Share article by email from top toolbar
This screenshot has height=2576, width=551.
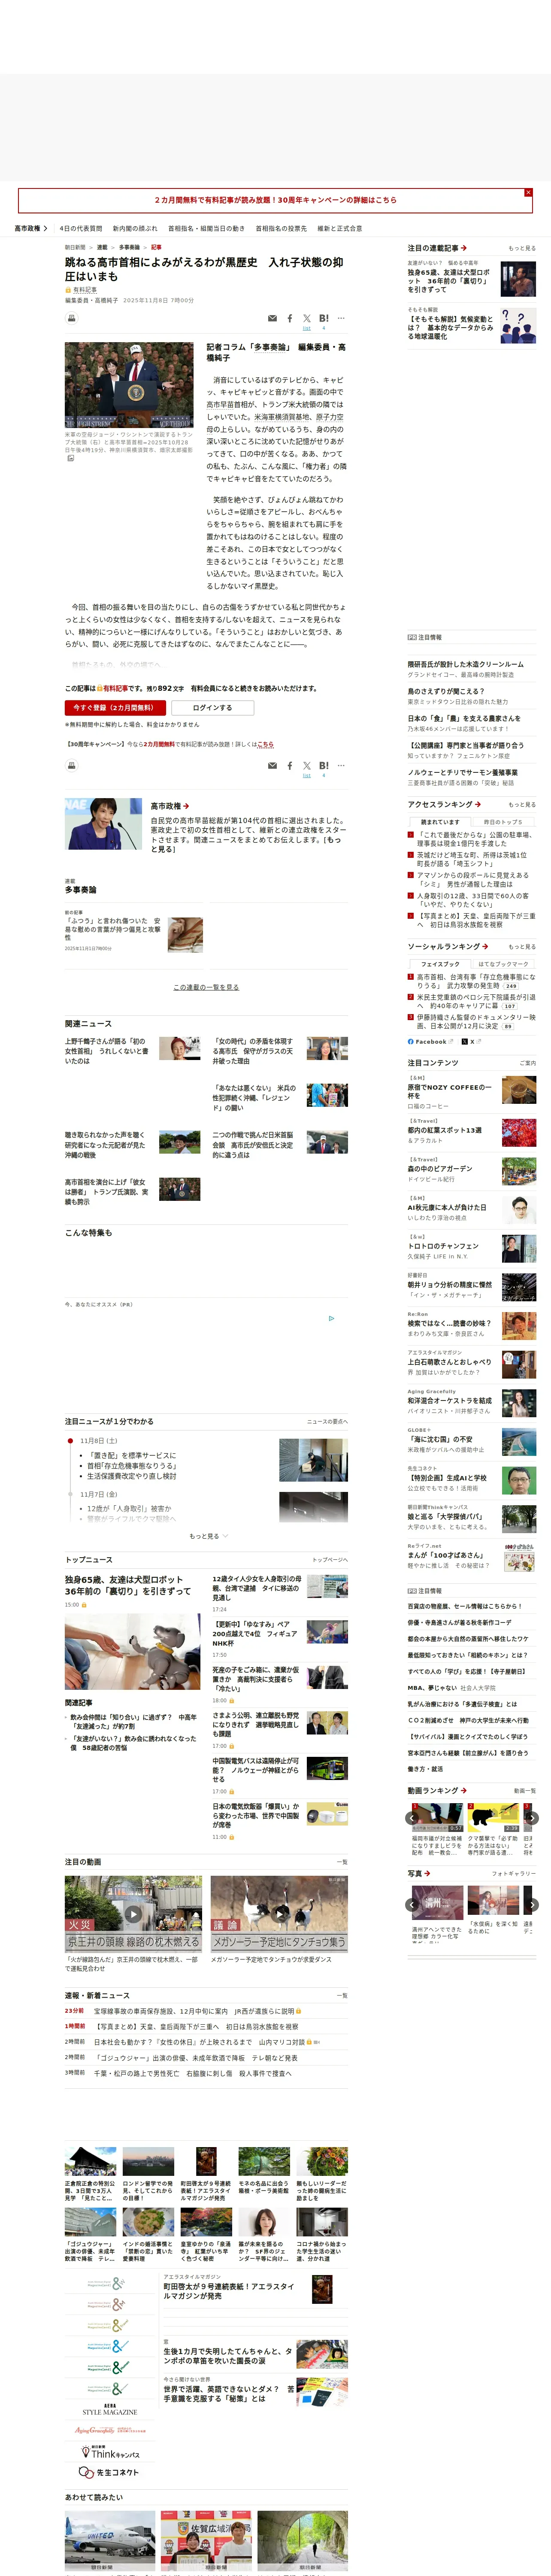click(272, 318)
